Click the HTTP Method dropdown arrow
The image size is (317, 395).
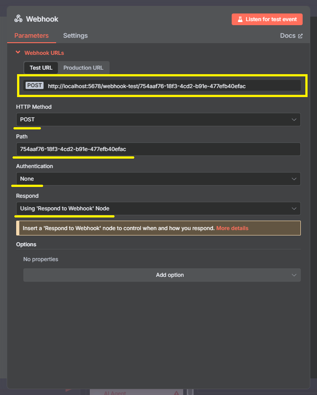294,120
